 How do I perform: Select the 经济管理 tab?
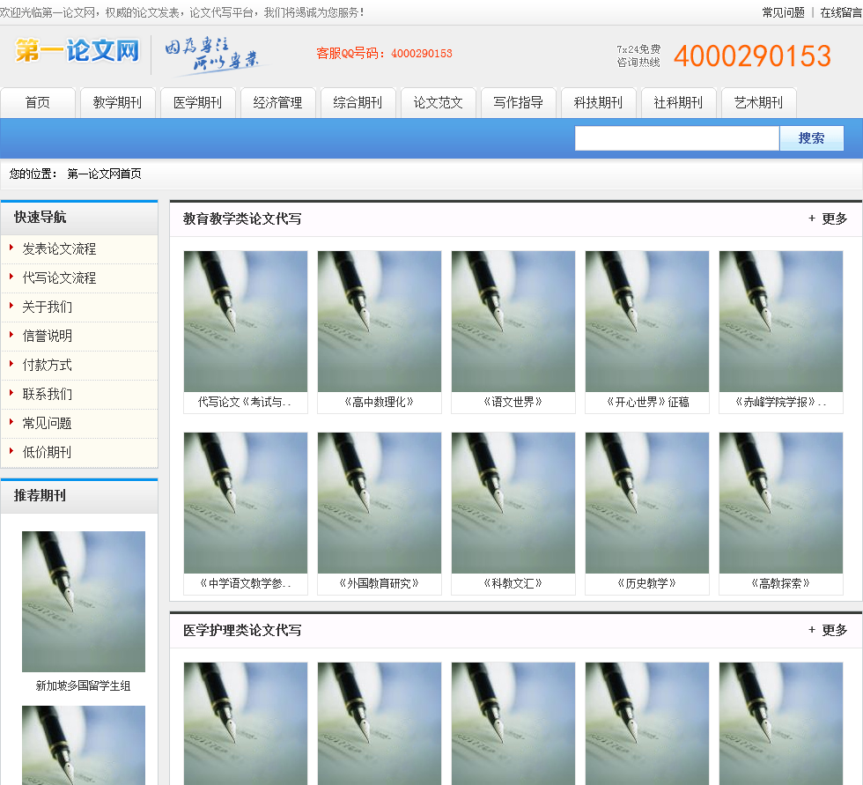click(277, 102)
